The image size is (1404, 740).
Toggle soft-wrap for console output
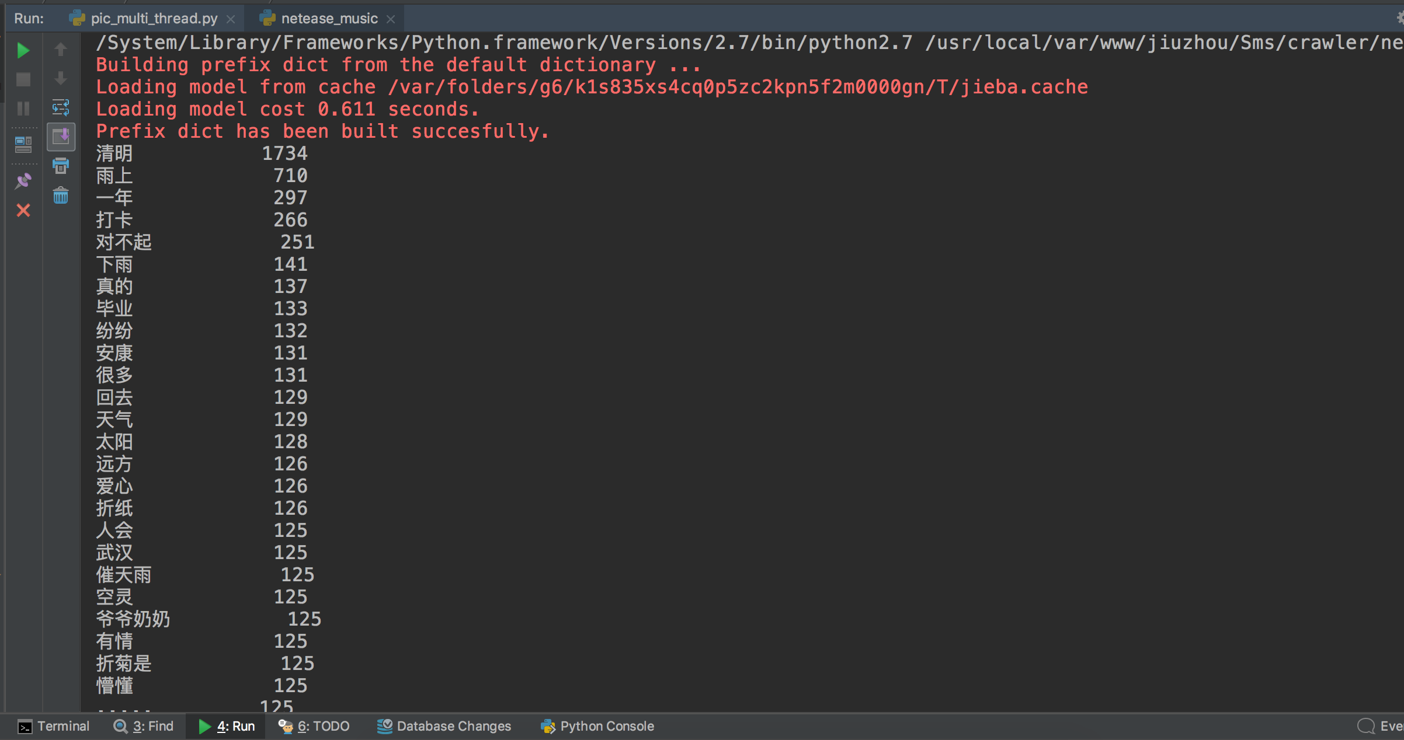(x=61, y=108)
